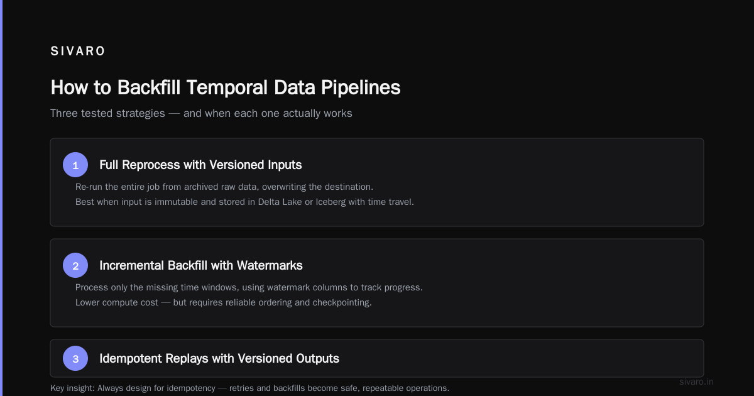The image size is (754, 396).
Task: Select the Incremental Backfill with Watermarks heading
Action: pyautogui.click(x=201, y=265)
